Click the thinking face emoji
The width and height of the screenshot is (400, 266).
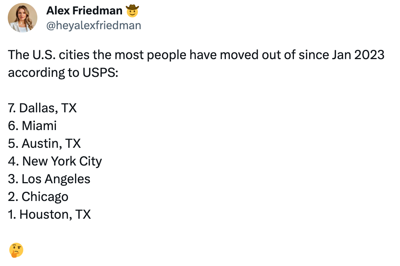pos(16,250)
